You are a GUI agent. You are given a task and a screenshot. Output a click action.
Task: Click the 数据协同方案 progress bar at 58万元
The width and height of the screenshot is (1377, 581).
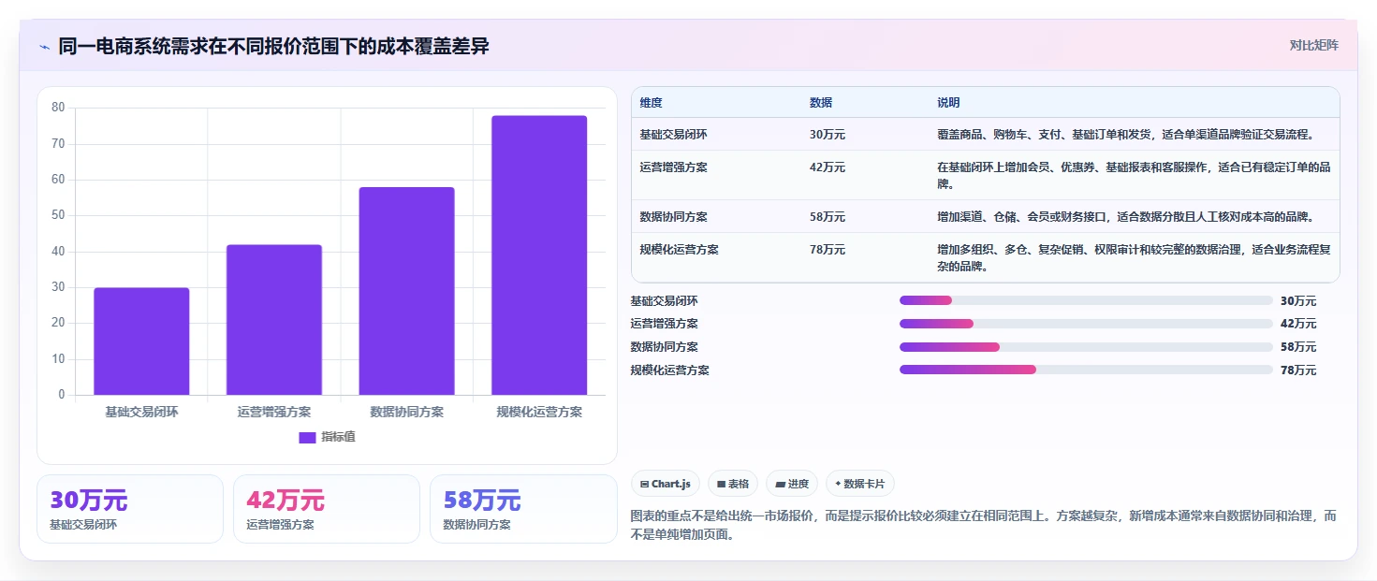[1086, 347]
